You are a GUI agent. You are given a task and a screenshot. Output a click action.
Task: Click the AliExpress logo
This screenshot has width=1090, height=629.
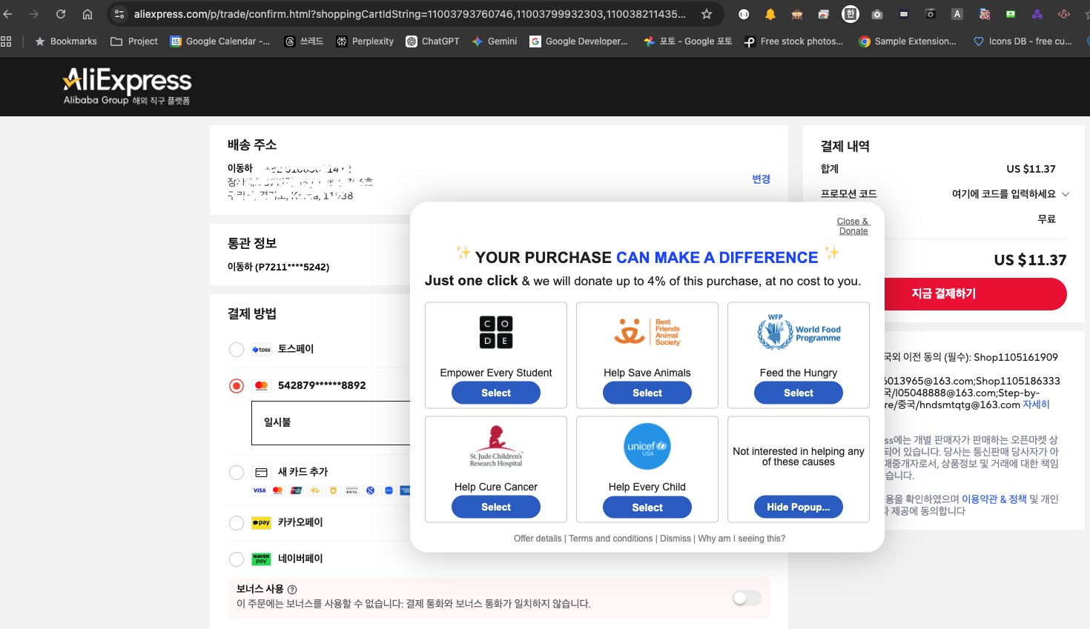click(x=127, y=86)
